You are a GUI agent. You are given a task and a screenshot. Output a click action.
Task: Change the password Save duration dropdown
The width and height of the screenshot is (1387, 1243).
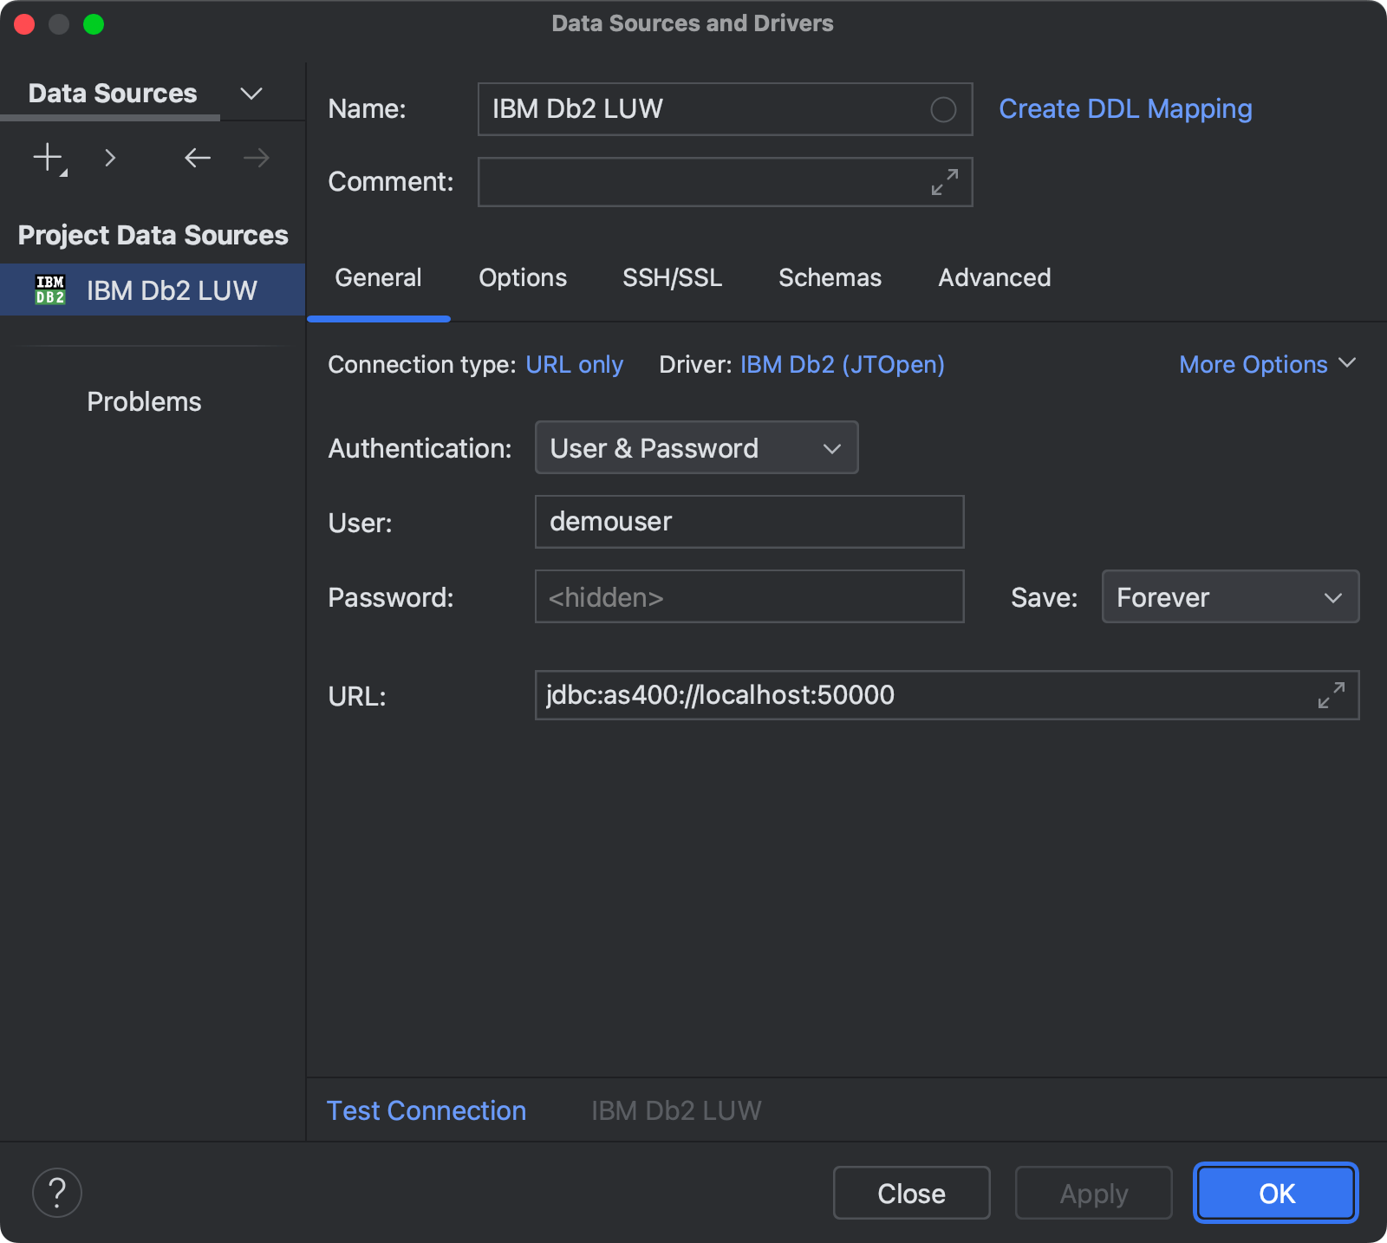pos(1229,596)
